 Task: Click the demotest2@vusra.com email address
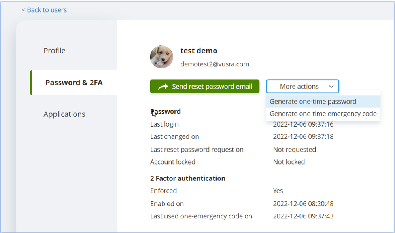pos(215,64)
